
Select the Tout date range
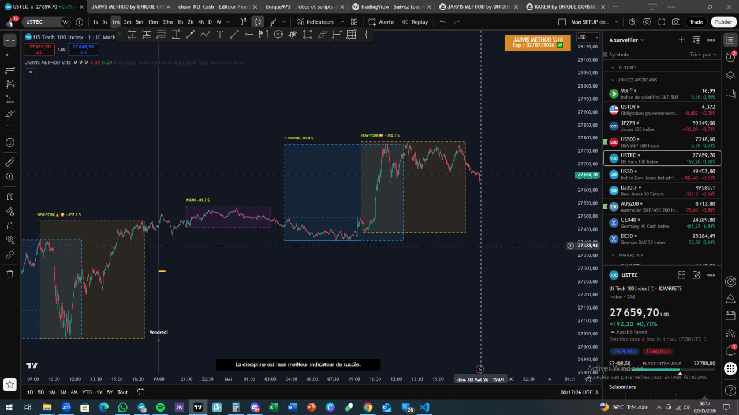pyautogui.click(x=122, y=393)
